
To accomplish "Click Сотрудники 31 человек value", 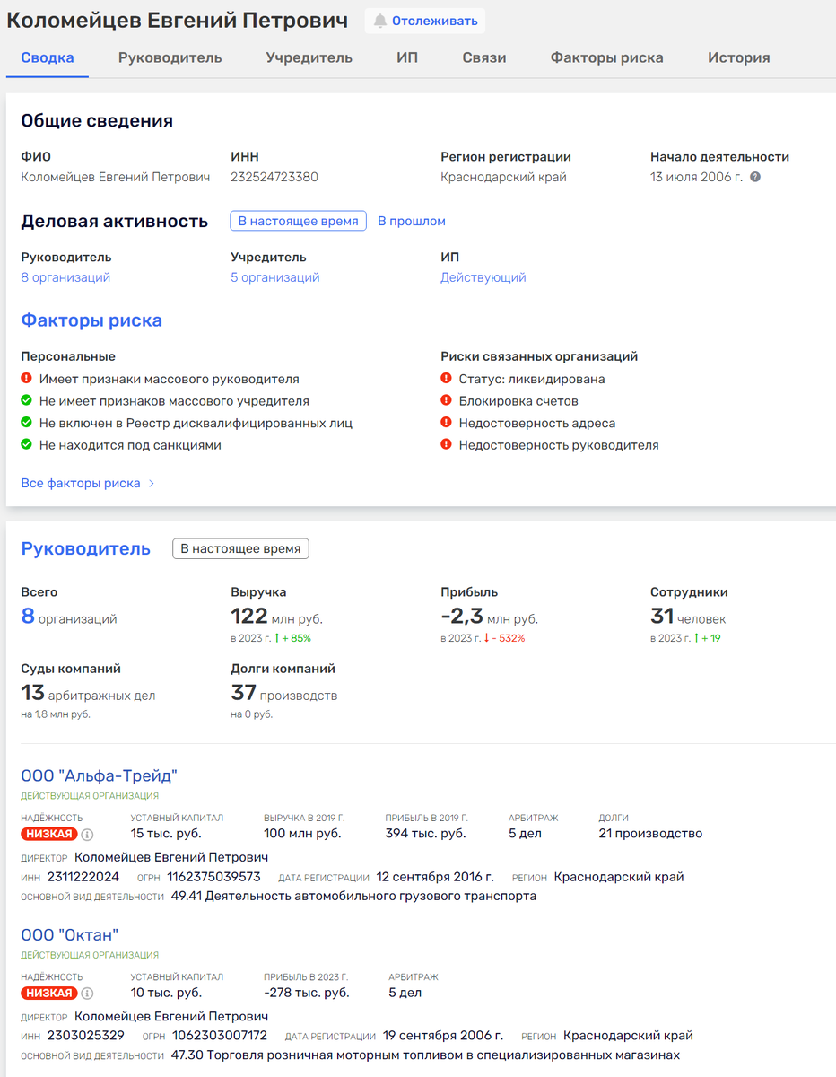I will [688, 617].
